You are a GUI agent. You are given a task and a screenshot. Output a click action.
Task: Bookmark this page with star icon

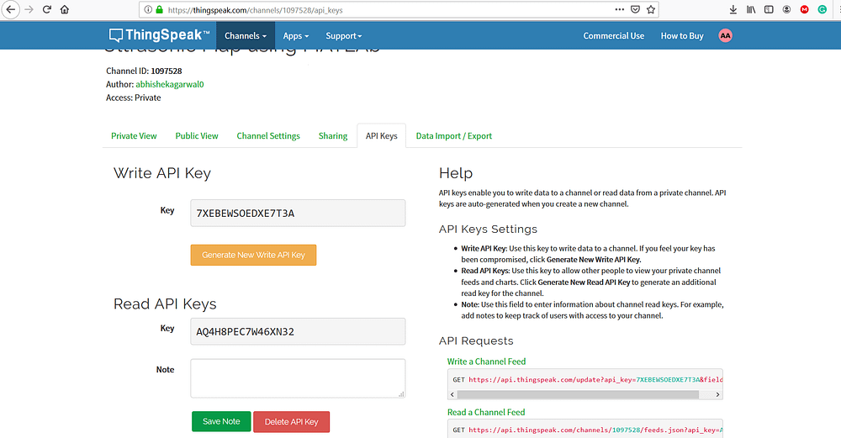[650, 9]
